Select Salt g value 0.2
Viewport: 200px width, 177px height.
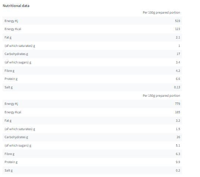point(178,170)
